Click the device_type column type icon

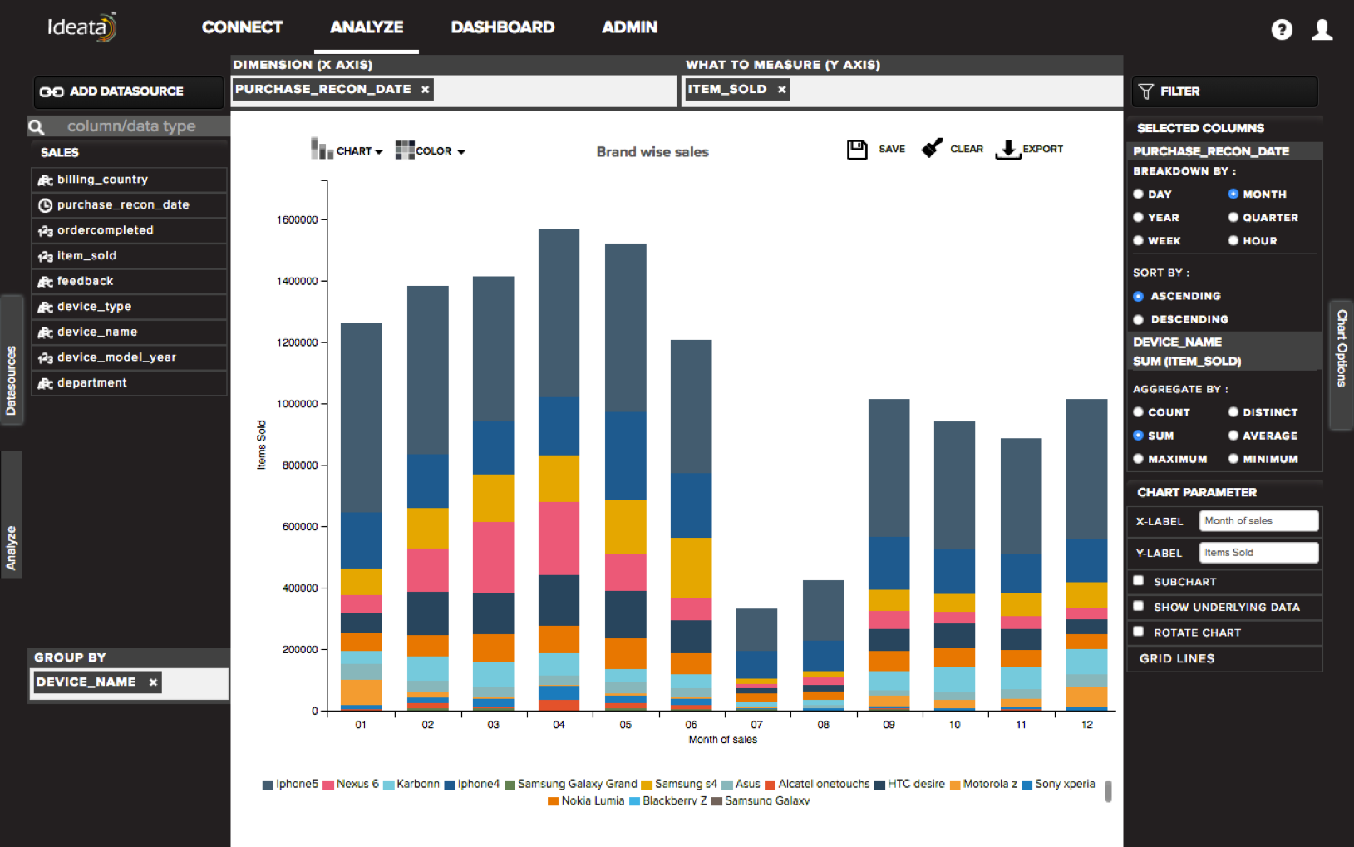(x=45, y=308)
